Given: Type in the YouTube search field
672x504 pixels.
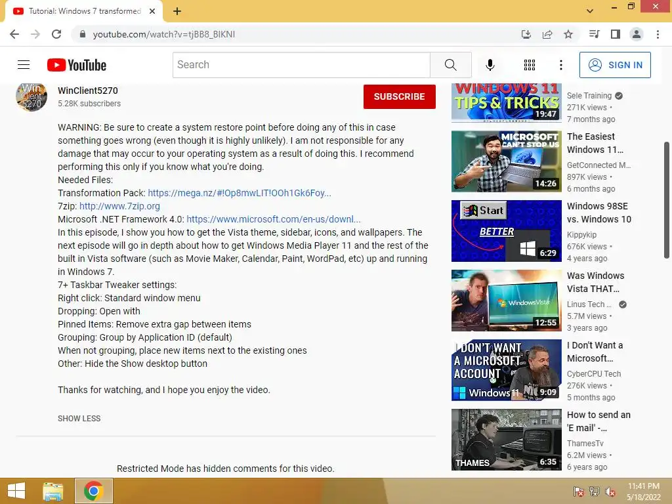Looking at the screenshot, I should point(301,65).
